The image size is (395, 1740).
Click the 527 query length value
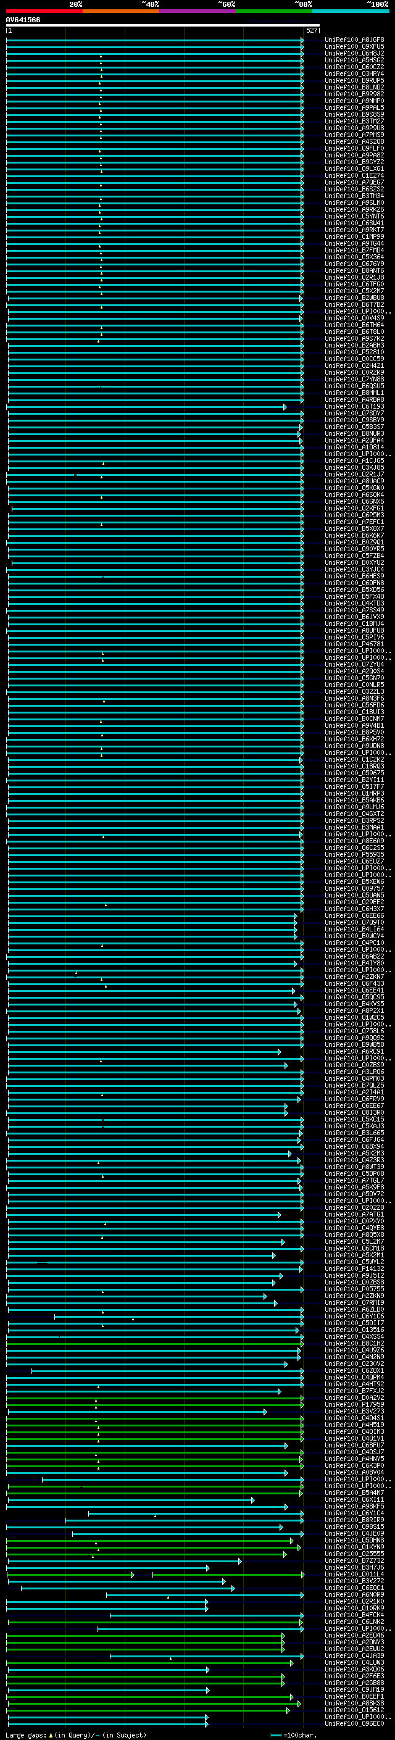click(x=312, y=30)
